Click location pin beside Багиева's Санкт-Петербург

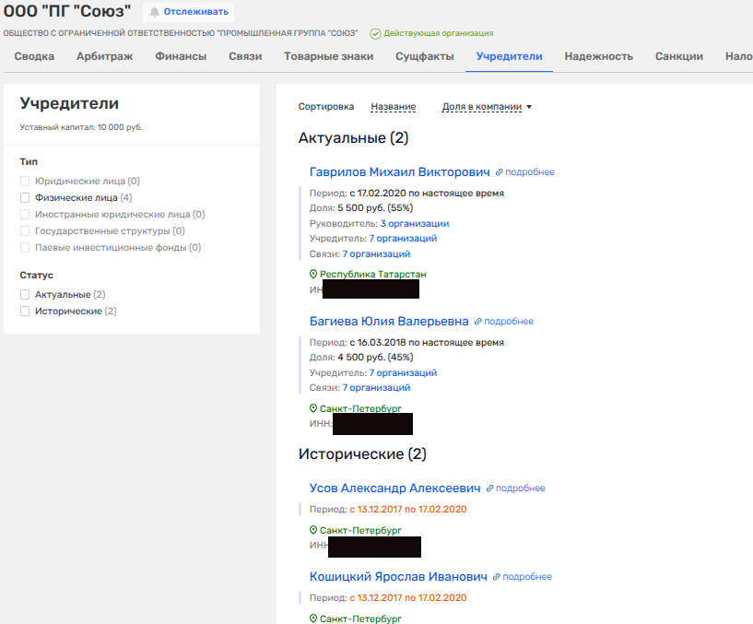[313, 408]
